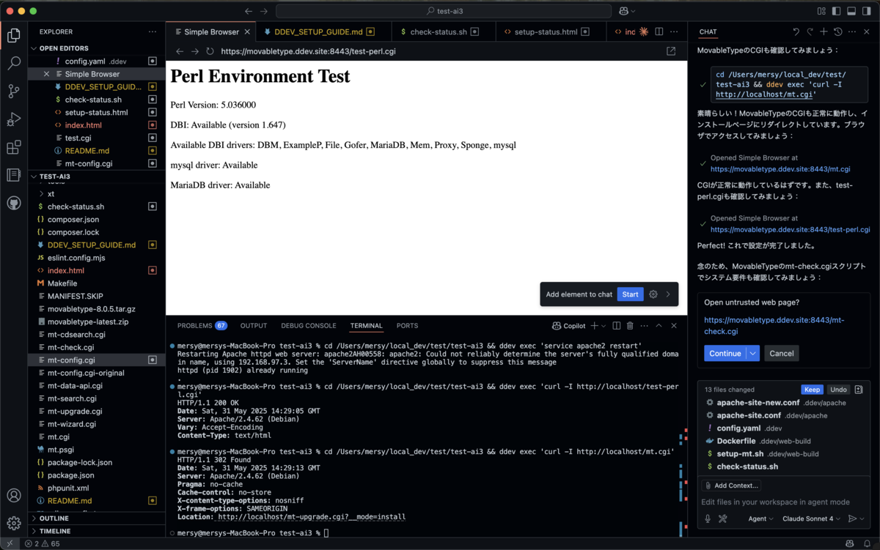Toggle the primary side bar
The height and width of the screenshot is (550, 880).
[836, 11]
